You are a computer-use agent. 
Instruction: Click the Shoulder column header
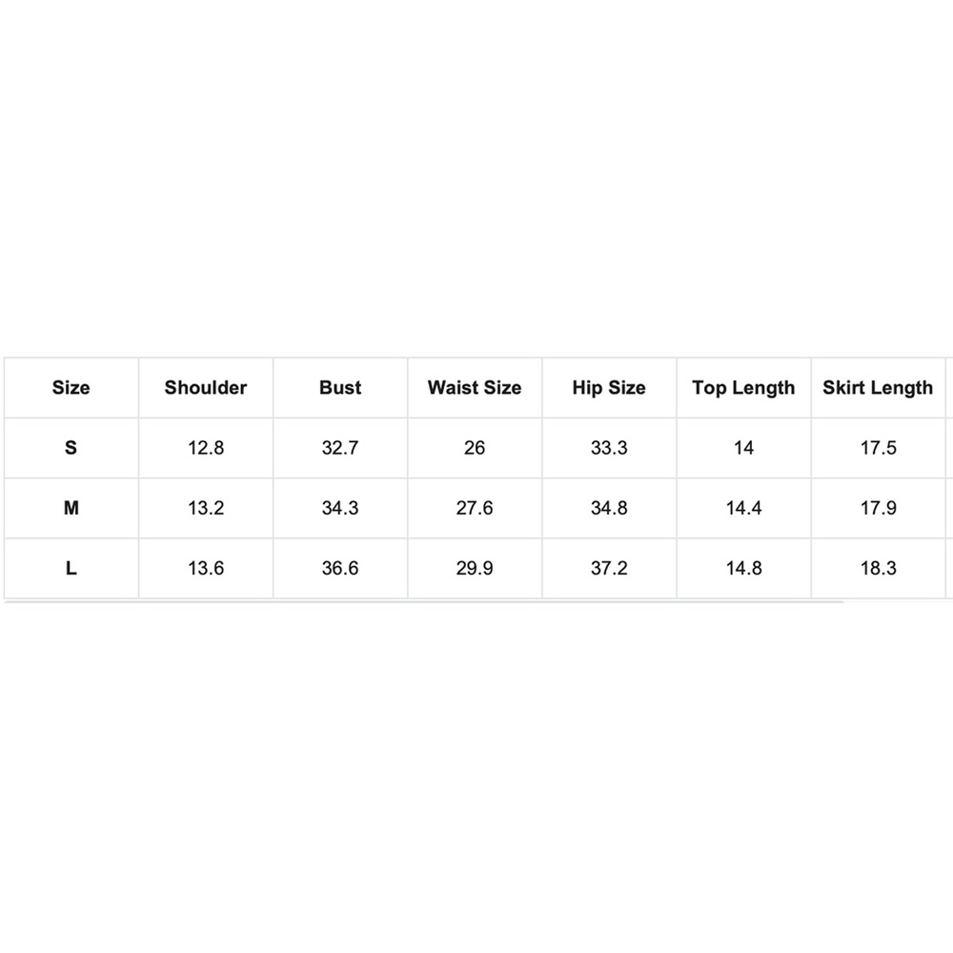(x=206, y=388)
